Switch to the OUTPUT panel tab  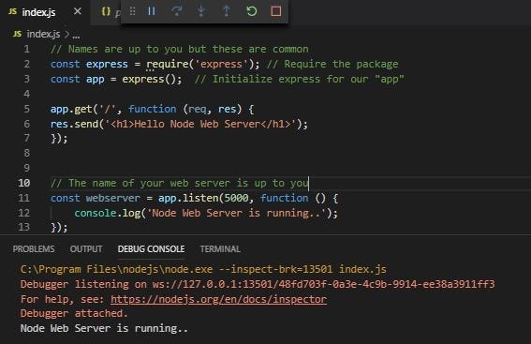[86, 249]
